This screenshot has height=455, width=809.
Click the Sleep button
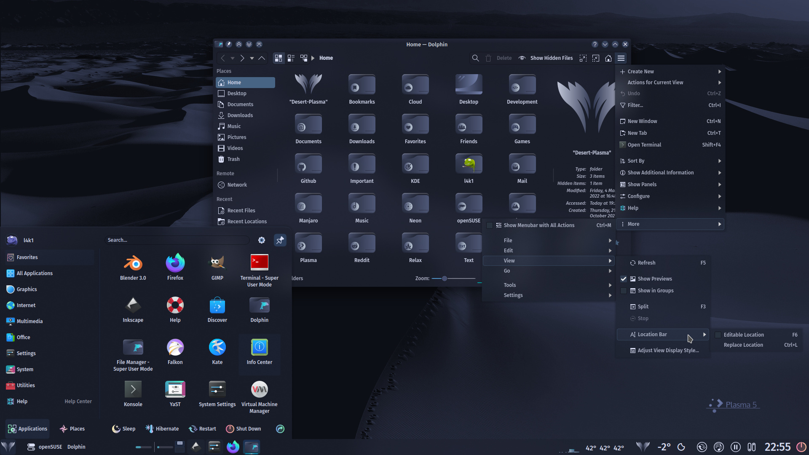(124, 429)
